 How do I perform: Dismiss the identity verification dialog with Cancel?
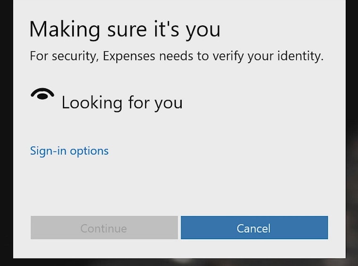pyautogui.click(x=254, y=228)
